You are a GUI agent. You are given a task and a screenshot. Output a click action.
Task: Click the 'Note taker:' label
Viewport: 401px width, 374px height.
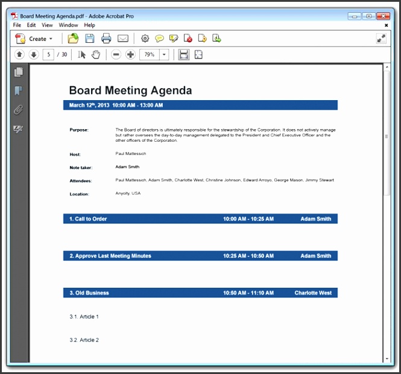click(x=81, y=168)
